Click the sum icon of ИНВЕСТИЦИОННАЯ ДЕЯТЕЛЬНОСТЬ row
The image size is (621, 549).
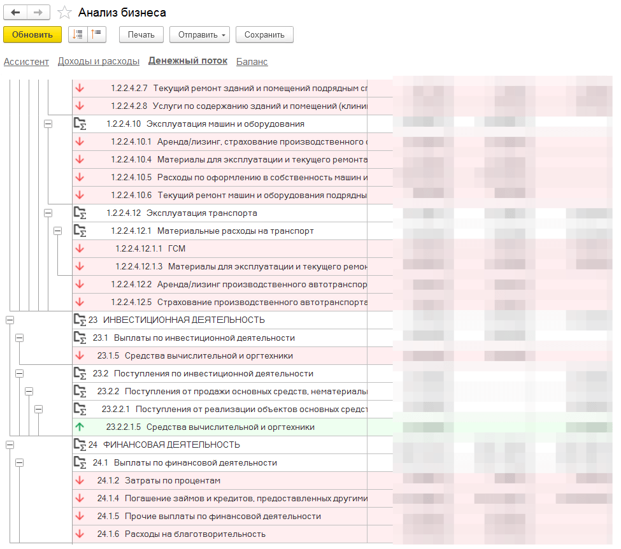pos(80,320)
